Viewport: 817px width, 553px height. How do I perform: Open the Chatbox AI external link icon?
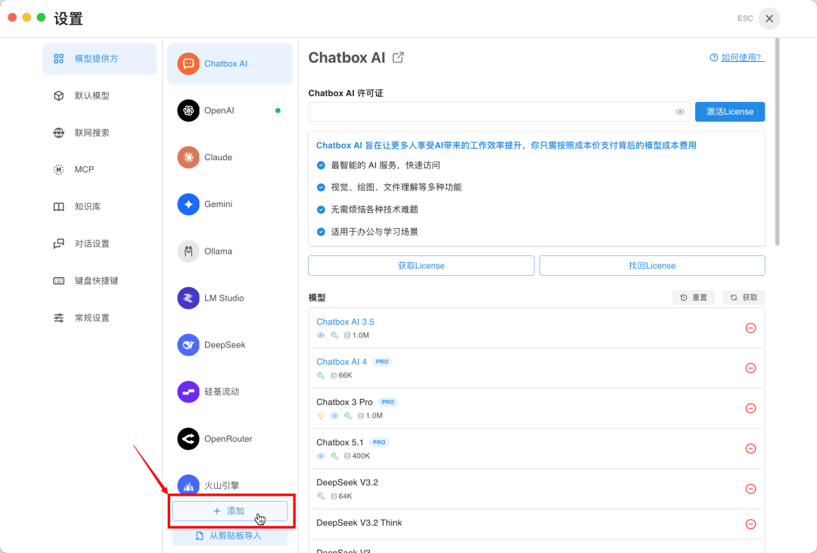[398, 57]
